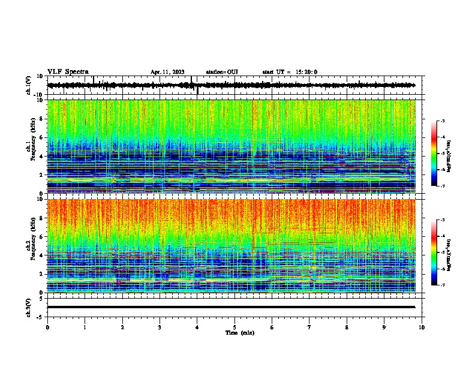Image resolution: width=475 pixels, height=367 pixels.
Task: Click the large spike in ch.1 waveform near minute 4
Action: tap(197, 91)
